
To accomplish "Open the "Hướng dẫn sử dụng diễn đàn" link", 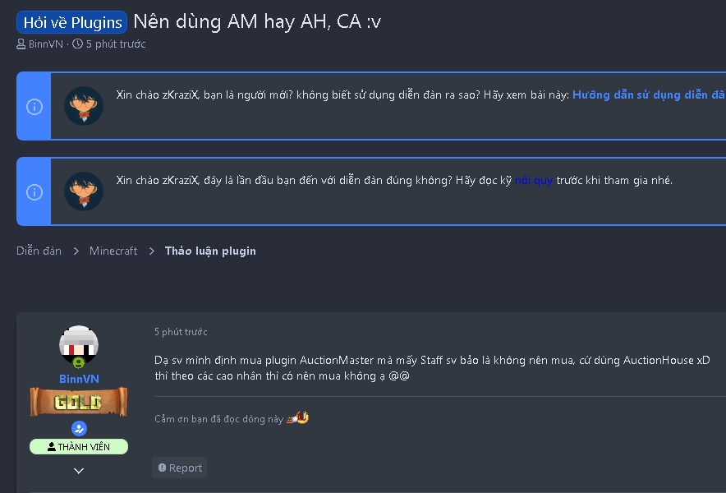I will point(648,95).
